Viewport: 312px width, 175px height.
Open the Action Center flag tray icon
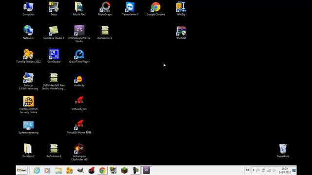(258, 170)
